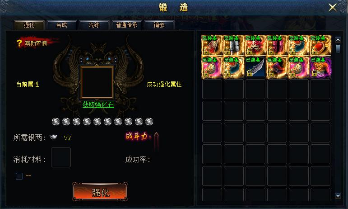Open the 获取强化石 link
The image size is (348, 209).
pyautogui.click(x=98, y=104)
